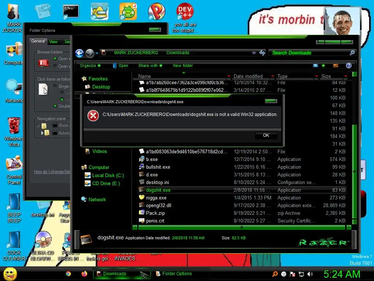Change the view with the views icon

click(x=316, y=65)
